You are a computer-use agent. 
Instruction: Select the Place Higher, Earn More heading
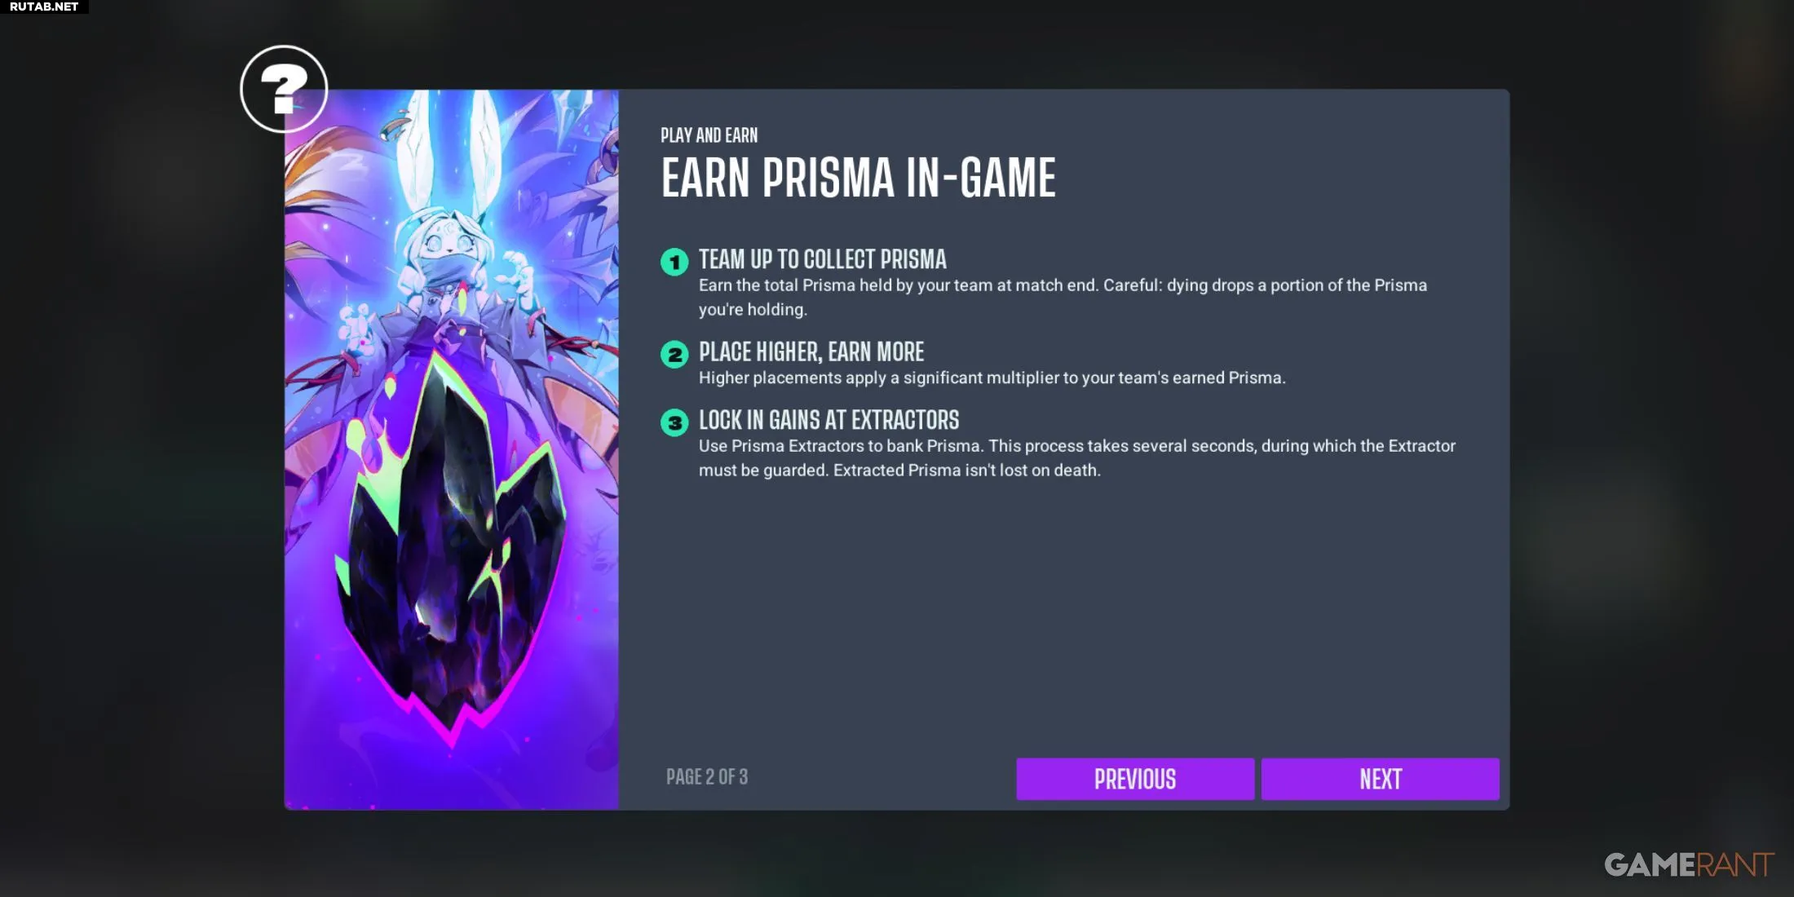coord(811,351)
